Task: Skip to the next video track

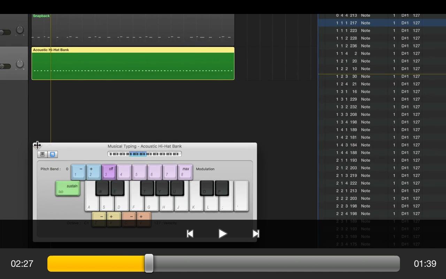Action: point(256,234)
